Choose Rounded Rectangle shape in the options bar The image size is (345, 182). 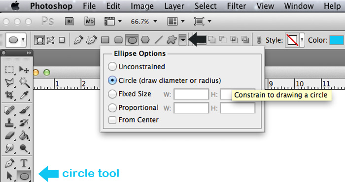119,40
